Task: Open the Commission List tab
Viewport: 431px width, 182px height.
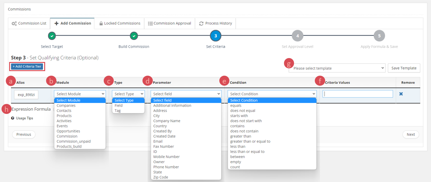Action: tap(29, 23)
